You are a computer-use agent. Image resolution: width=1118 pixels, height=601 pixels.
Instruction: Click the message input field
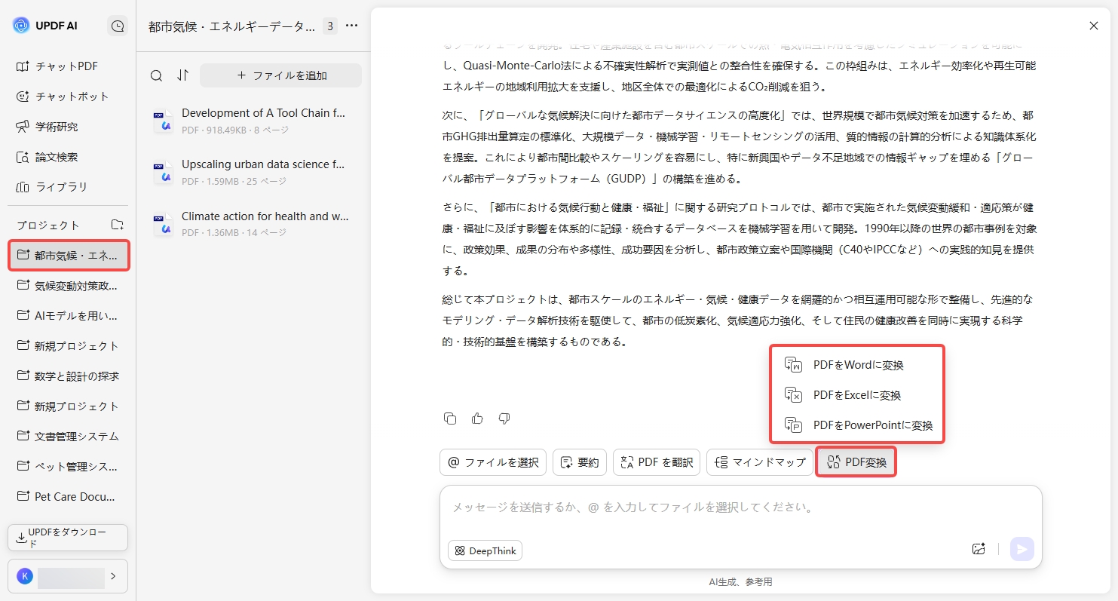(678, 507)
